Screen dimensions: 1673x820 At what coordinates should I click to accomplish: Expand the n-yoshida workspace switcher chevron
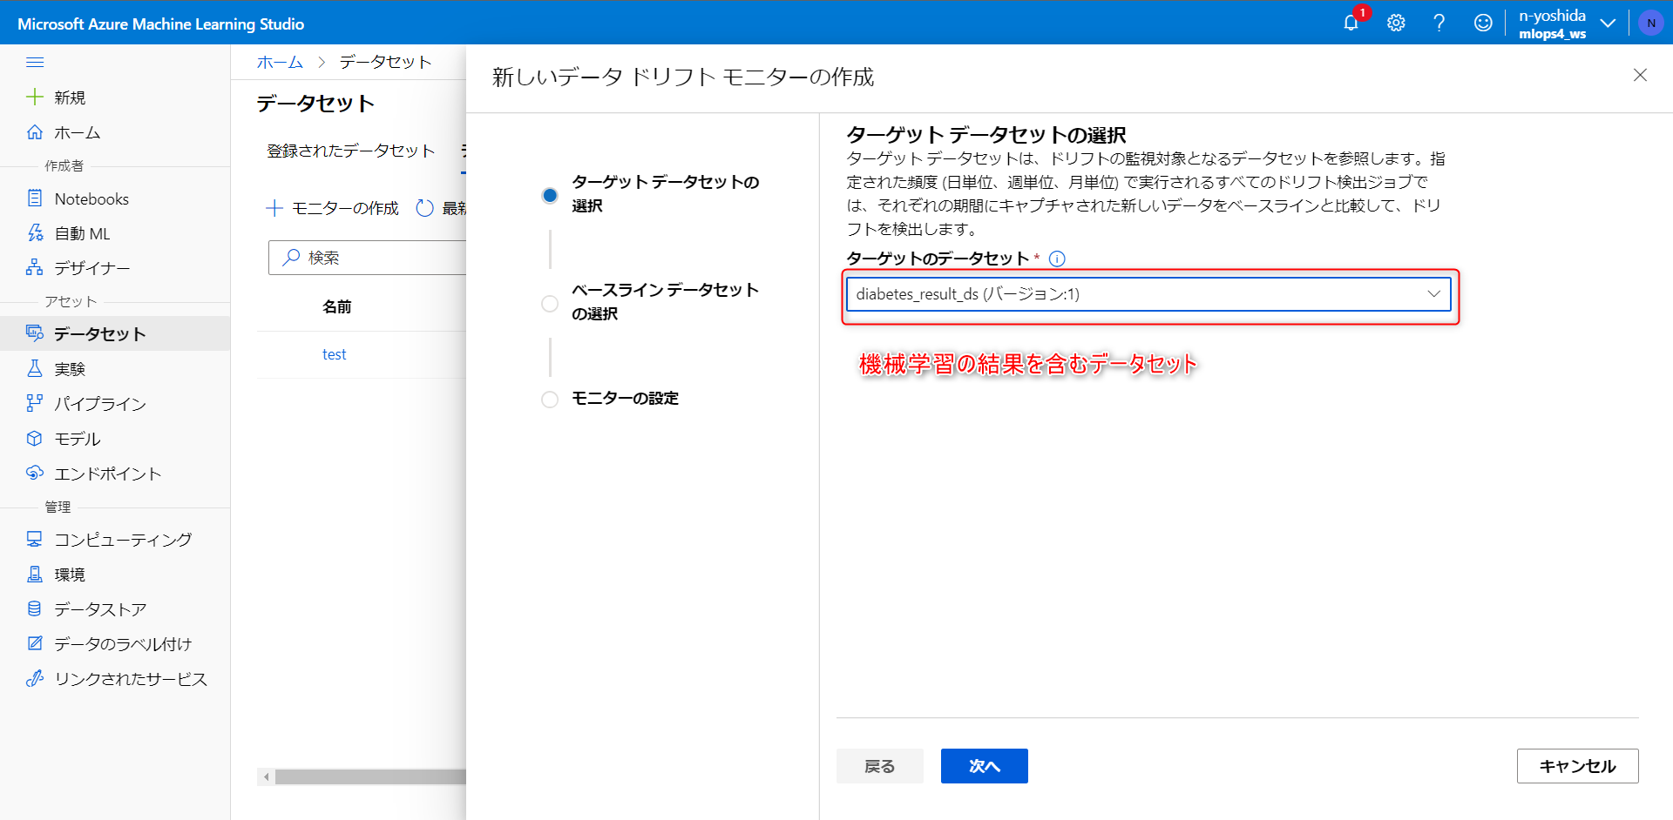1609,24
